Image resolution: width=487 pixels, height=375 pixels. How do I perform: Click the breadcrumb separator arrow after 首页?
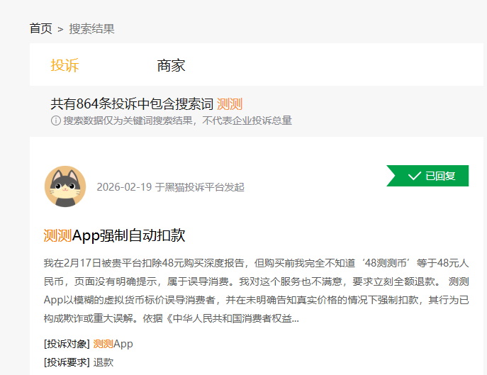pyautogui.click(x=60, y=29)
